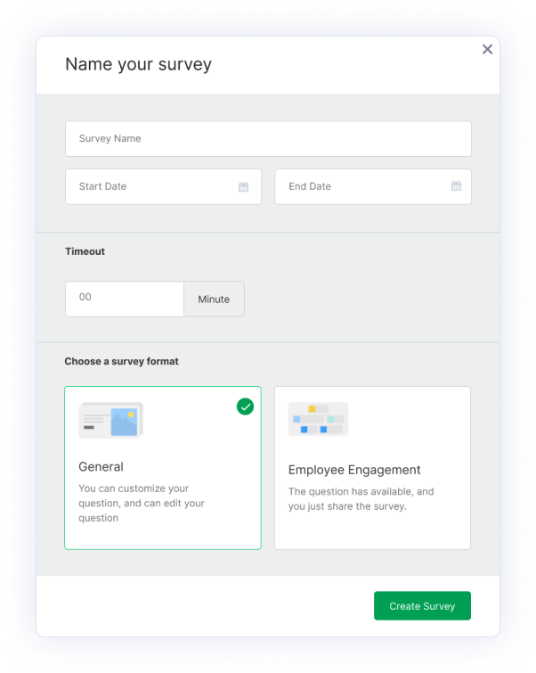This screenshot has height=673, width=536.
Task: Click the Timeout section label
Action: tap(85, 251)
